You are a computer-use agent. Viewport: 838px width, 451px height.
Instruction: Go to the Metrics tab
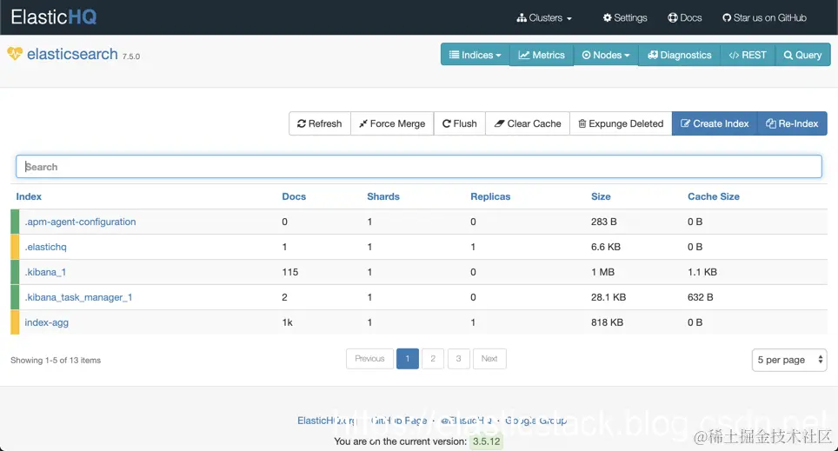[x=542, y=55]
